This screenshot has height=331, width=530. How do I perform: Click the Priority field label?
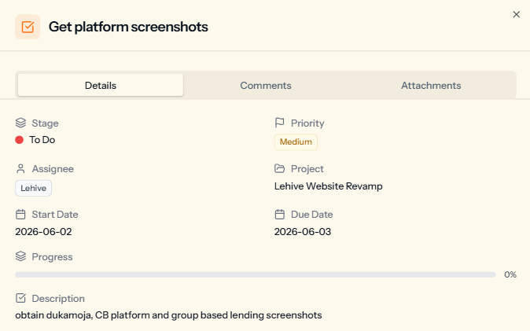307,123
